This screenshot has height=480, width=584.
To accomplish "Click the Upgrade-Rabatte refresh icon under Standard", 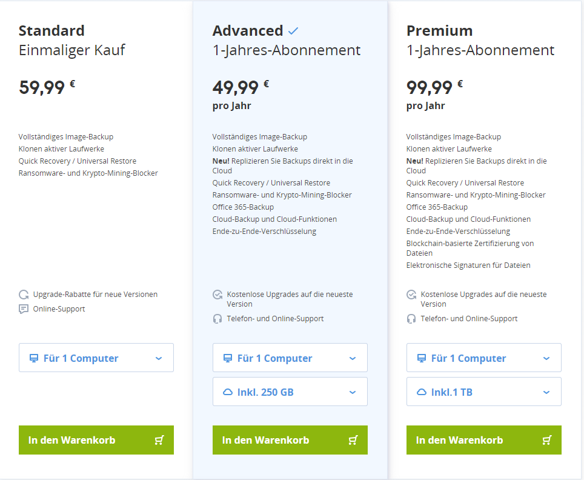I will coord(24,295).
